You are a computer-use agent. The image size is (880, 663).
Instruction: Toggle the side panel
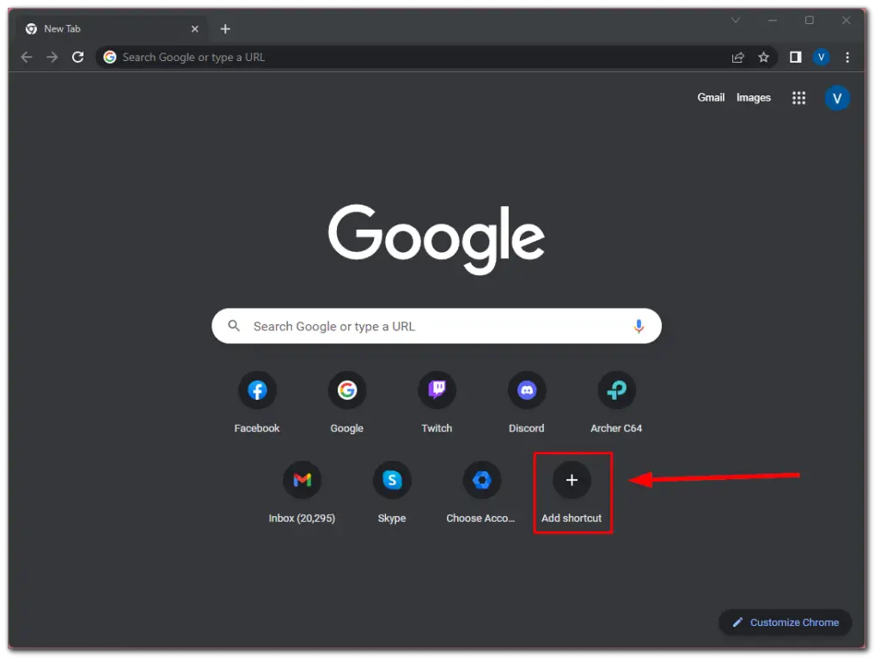795,57
